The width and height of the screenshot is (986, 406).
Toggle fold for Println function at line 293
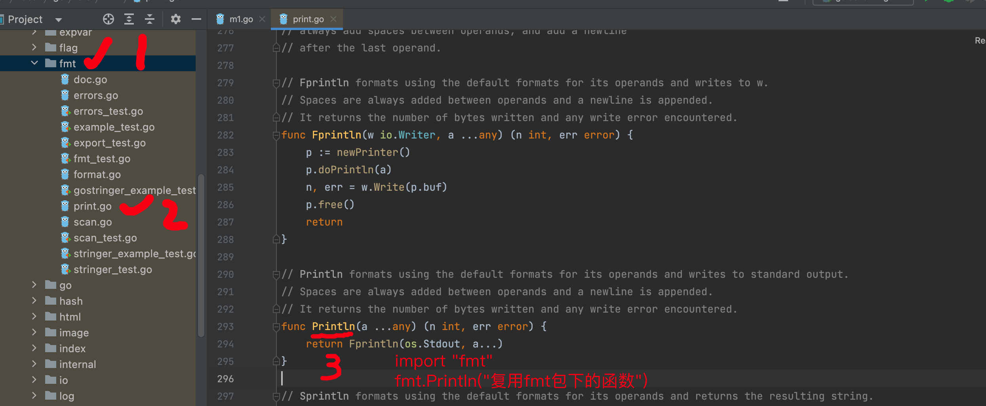[276, 327]
